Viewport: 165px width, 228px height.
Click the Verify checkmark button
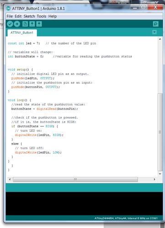(10, 24)
